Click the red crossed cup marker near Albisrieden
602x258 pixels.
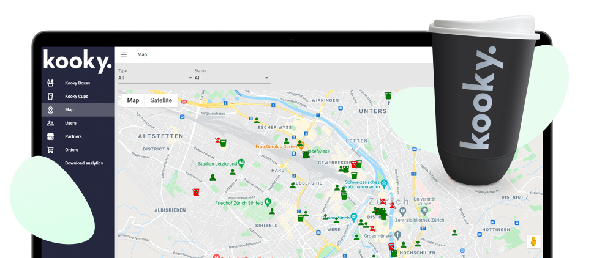(x=196, y=192)
